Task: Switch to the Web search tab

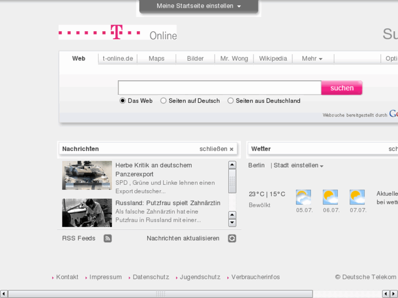Action: [x=79, y=59]
